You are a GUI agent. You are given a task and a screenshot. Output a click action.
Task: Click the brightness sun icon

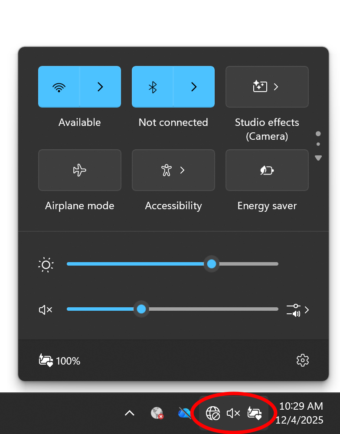click(46, 265)
